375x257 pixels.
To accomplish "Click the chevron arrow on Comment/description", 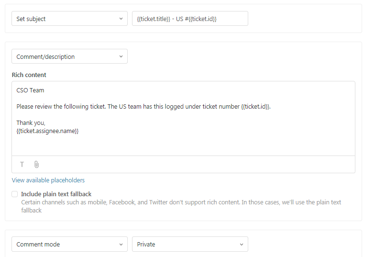I will tap(121, 56).
